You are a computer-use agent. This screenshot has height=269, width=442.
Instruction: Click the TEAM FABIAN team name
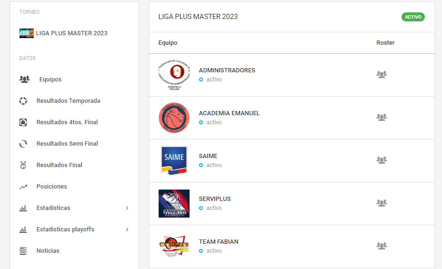pos(219,242)
